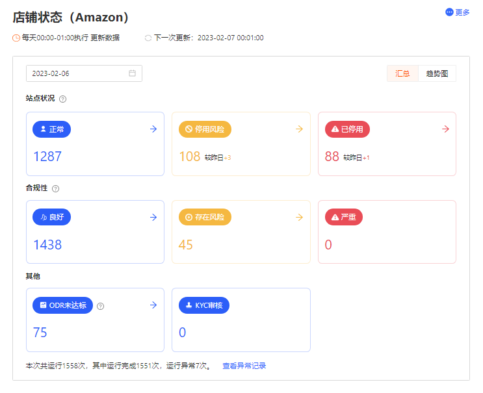Image resolution: width=483 pixels, height=393 pixels.
Task: Click help icon next to 站点状况
Action: 62,99
